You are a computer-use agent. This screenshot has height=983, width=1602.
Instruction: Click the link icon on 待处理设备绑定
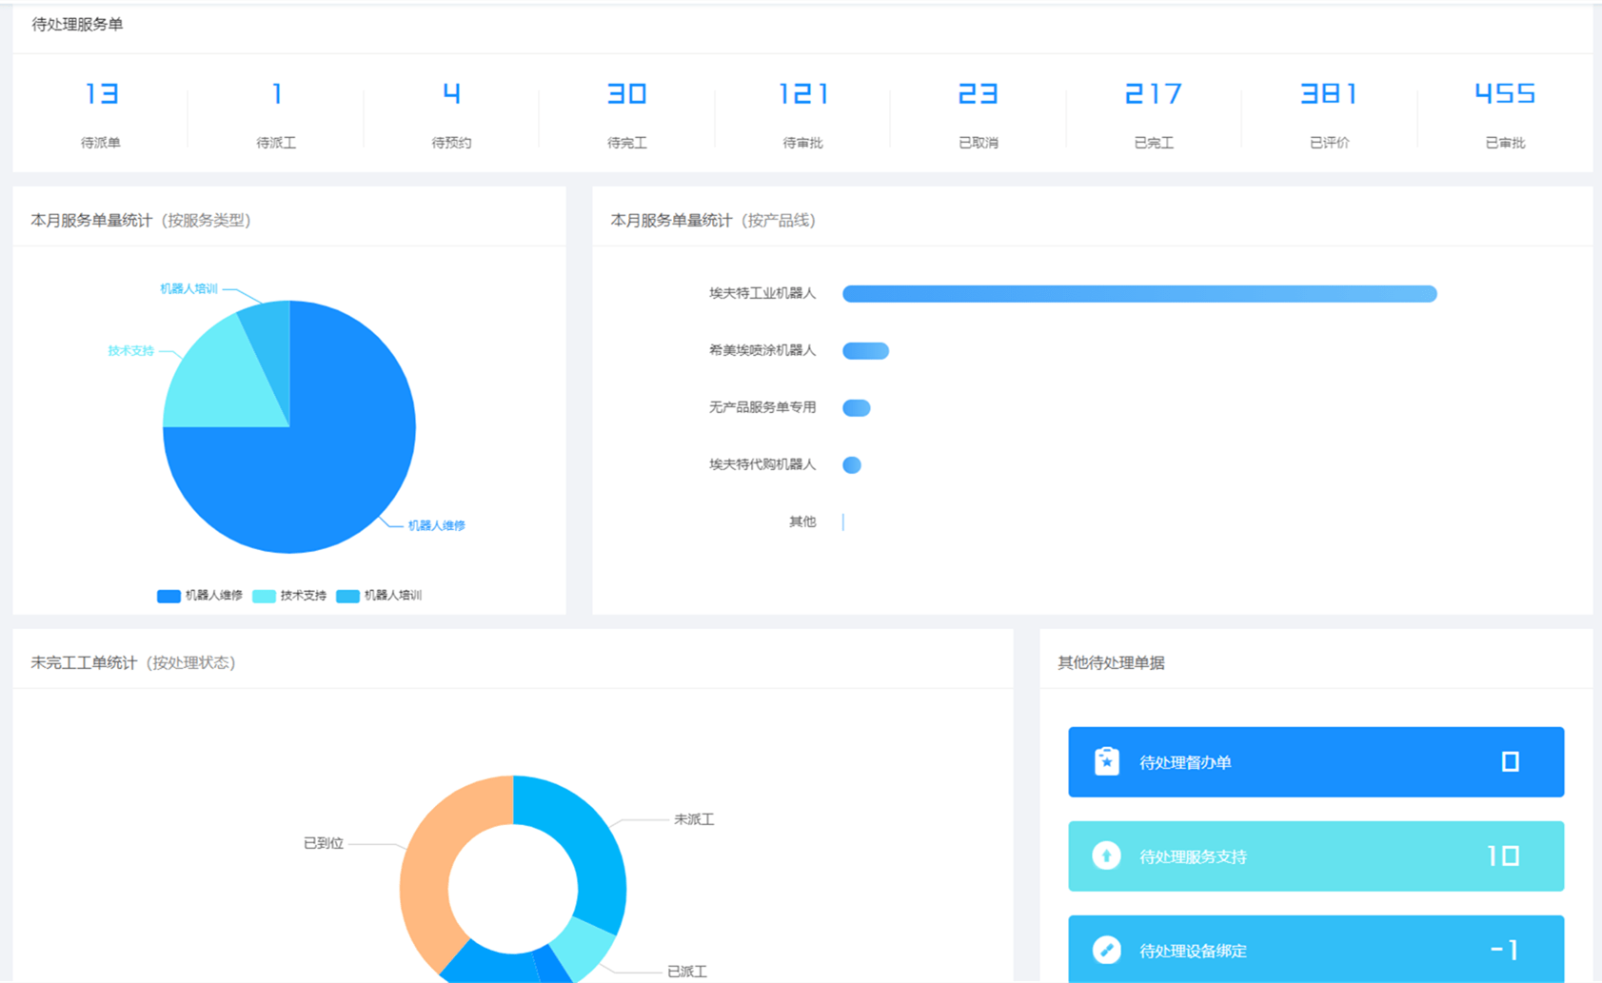pyautogui.click(x=1106, y=950)
